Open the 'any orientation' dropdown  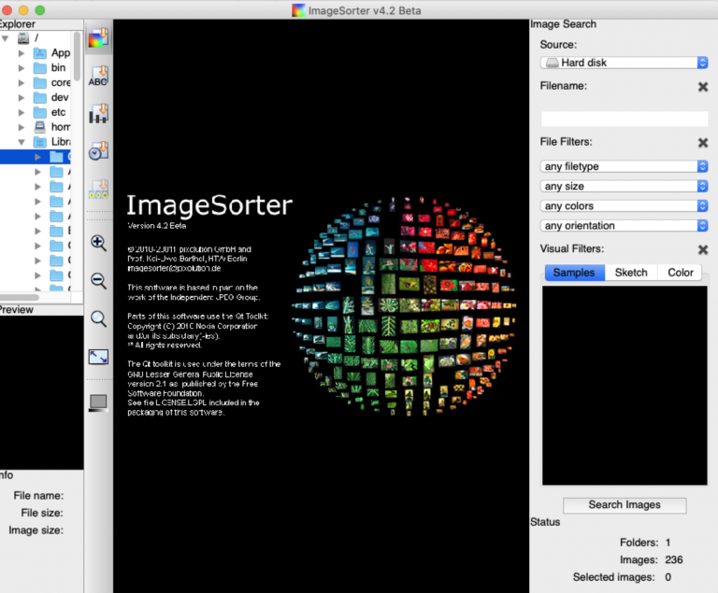click(625, 226)
